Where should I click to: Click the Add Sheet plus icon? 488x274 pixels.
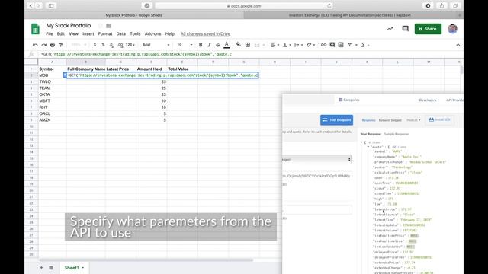pos(41,267)
